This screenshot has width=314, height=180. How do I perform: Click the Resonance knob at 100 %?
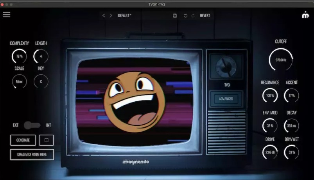[270, 95]
